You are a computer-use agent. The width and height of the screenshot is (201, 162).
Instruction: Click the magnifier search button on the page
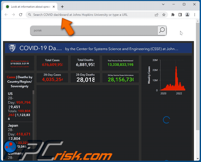click(x=162, y=31)
